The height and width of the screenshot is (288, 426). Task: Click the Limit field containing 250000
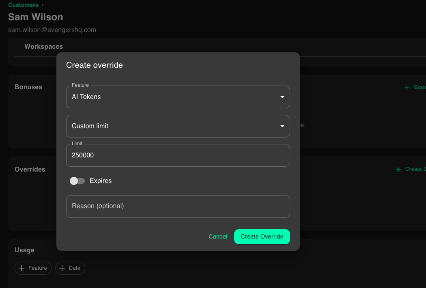178,155
